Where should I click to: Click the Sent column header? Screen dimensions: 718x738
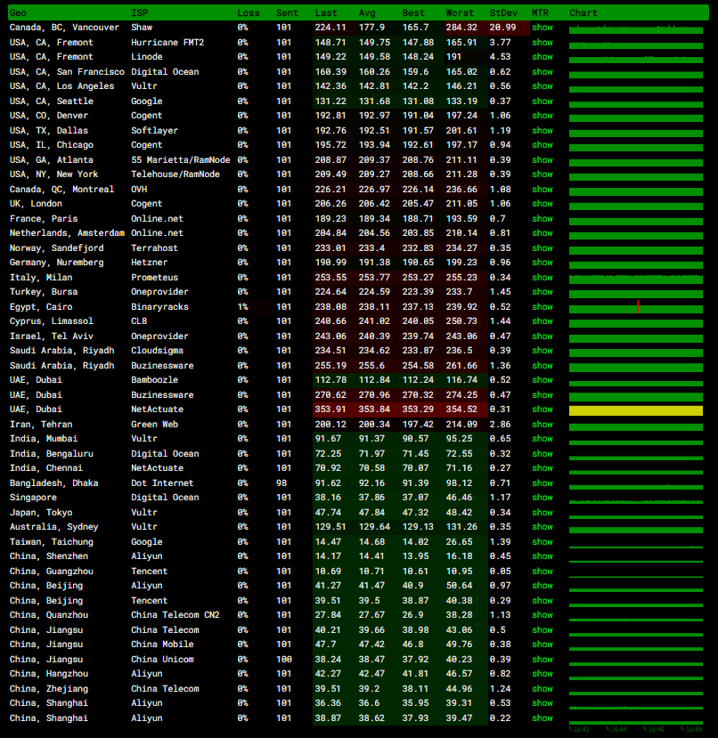click(287, 12)
